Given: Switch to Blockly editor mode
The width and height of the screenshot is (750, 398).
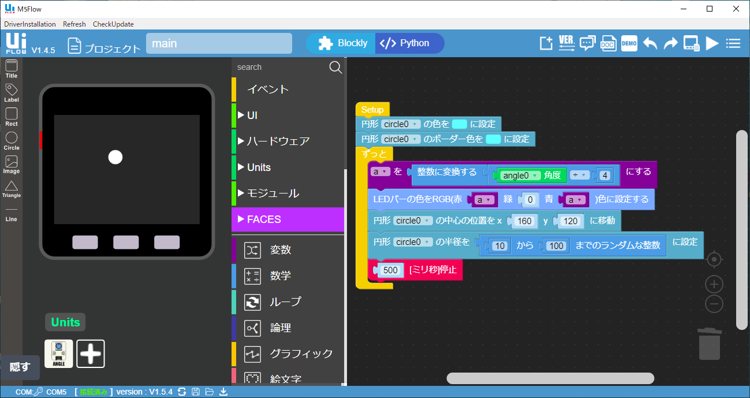Looking at the screenshot, I should click(x=344, y=43).
